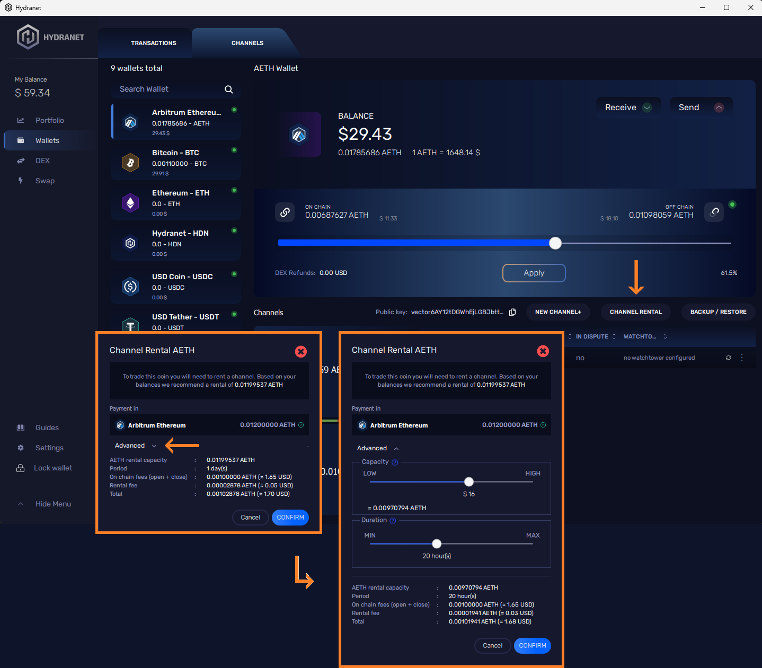
Task: Click the magnifier icon in Search Wallet
Action: click(229, 90)
